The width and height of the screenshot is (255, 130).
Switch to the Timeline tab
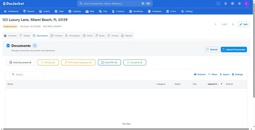(x=56, y=36)
